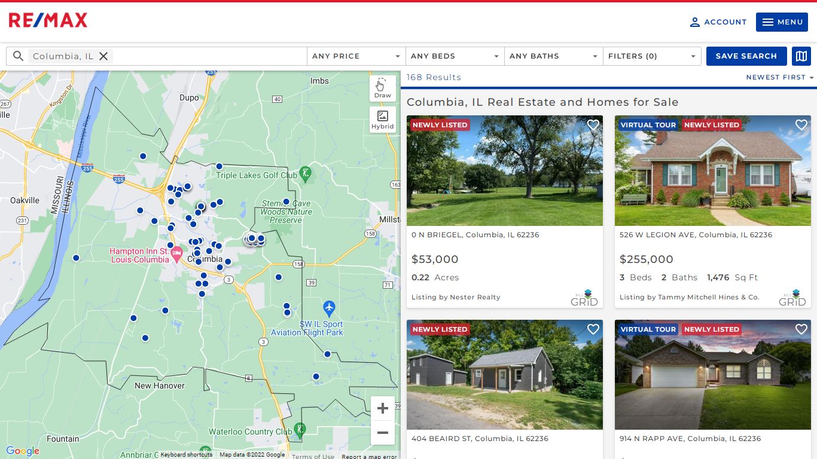Viewport: 817px width, 459px height.
Task: Click the SW IL Sport Aviation airport marker
Action: [329, 308]
